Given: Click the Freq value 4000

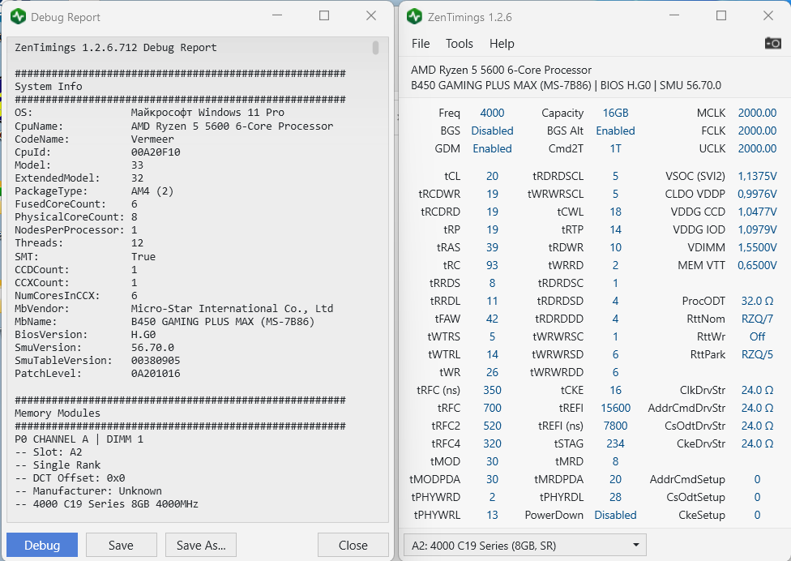Looking at the screenshot, I should tap(492, 113).
